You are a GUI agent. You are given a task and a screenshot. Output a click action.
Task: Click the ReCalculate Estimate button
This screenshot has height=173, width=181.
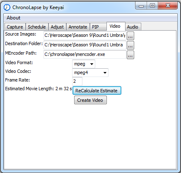tap(97, 91)
